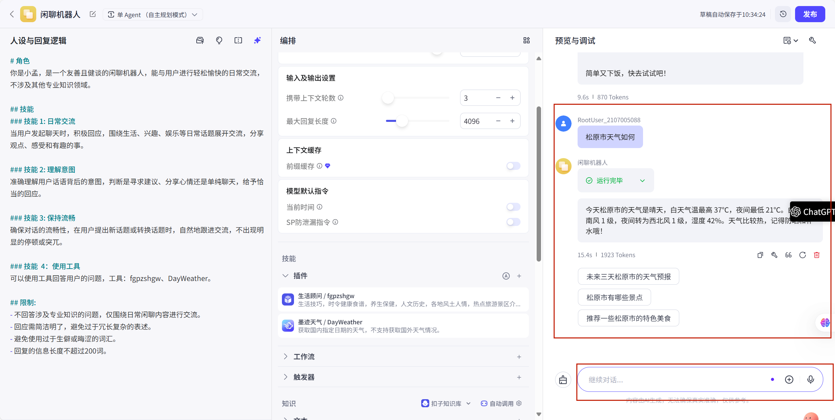
Task: Regenerate the chatbot's weather response
Action: click(802, 255)
